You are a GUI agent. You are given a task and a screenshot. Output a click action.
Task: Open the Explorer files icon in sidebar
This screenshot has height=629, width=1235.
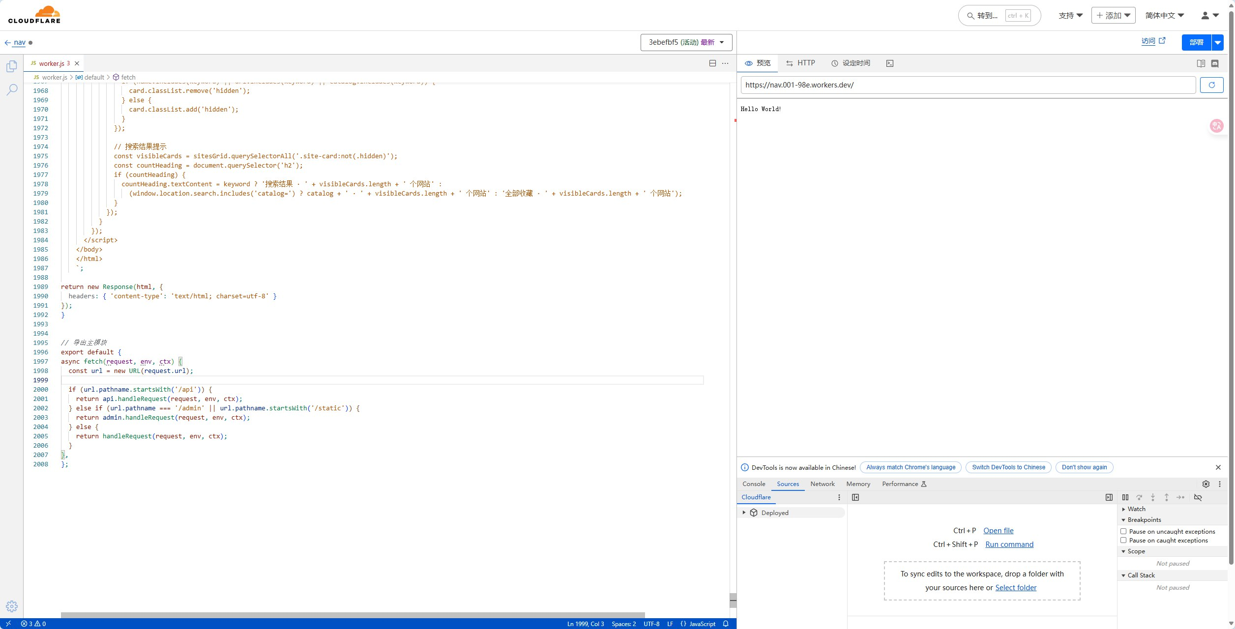click(x=12, y=66)
